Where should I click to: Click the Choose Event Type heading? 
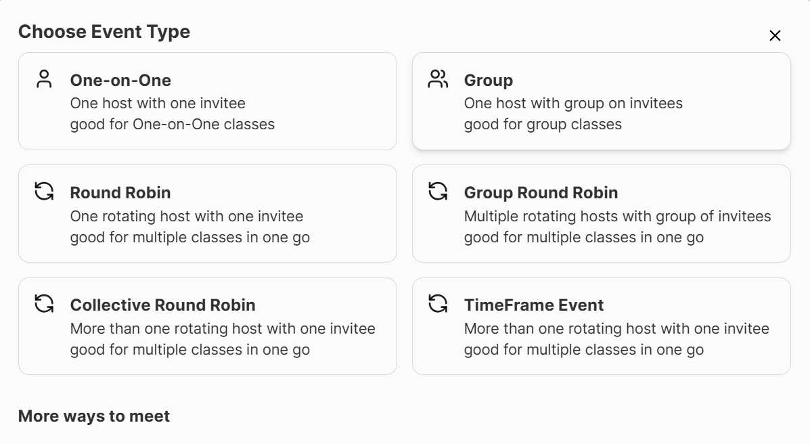click(x=105, y=31)
